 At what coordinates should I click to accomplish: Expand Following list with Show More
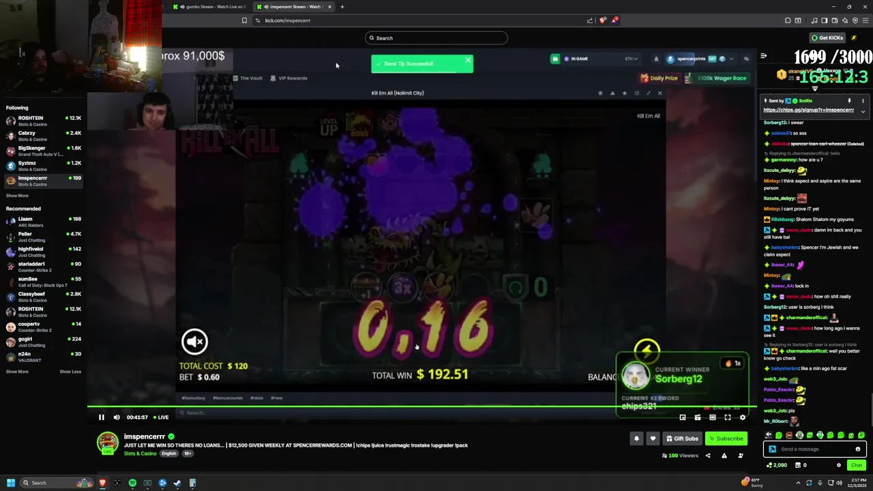coord(17,196)
